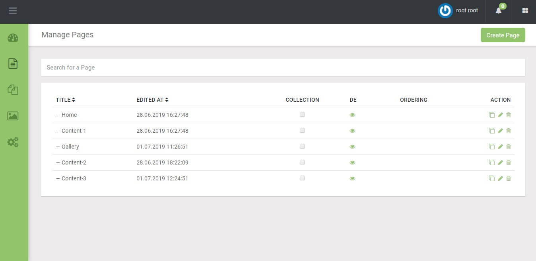Screen dimensions: 536x261
Task: Toggle DE visibility eye for Content-2
Action: [352, 163]
